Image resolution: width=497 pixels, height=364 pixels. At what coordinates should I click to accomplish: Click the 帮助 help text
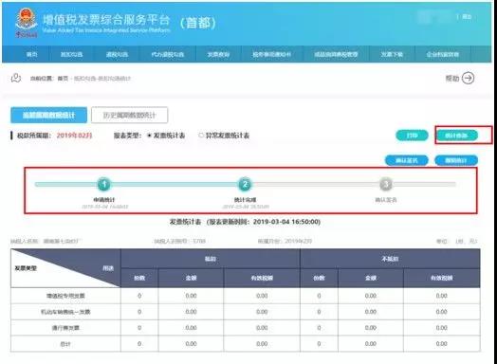[452, 79]
